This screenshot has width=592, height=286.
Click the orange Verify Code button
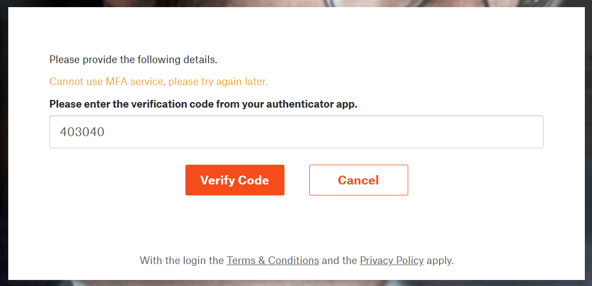click(x=234, y=180)
